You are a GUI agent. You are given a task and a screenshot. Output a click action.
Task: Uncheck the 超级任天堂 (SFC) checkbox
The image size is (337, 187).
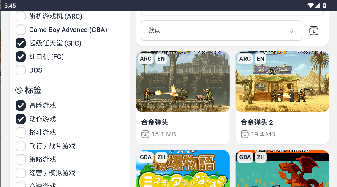[21, 43]
